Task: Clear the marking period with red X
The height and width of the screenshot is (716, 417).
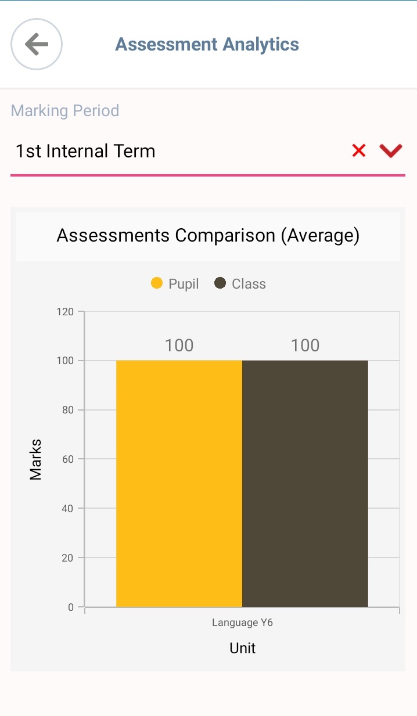Action: (x=359, y=151)
